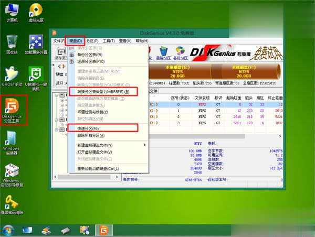Screen dimensions: 315x237
Task: Open the 计算机 desktop icon
Action: click(12, 13)
